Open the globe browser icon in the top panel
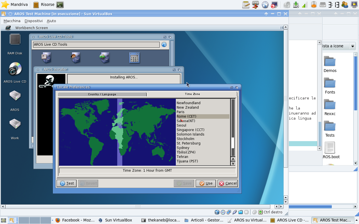The width and height of the screenshot is (359, 224). click(265, 4)
